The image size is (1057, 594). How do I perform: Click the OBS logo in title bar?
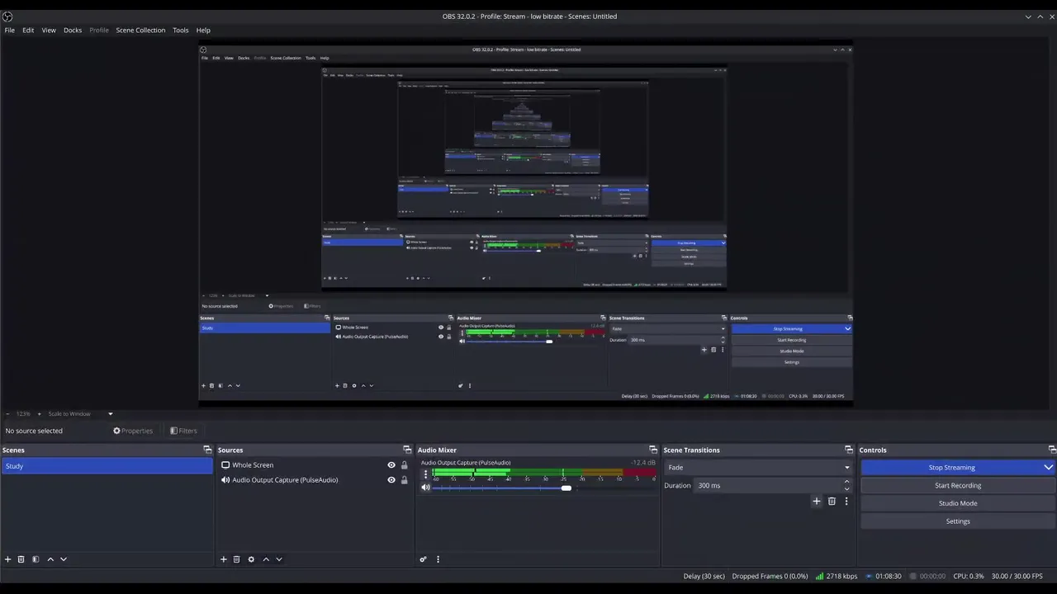point(7,16)
